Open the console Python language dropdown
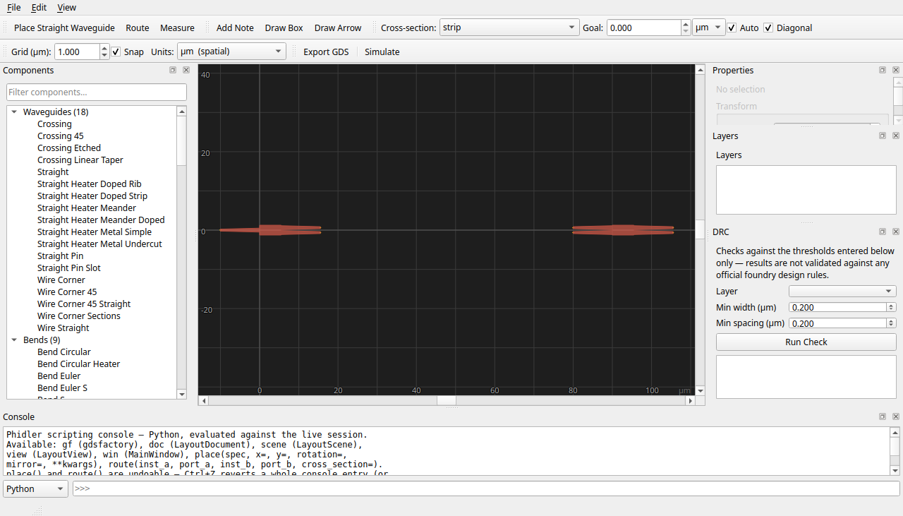Viewport: 903px width, 516px height. [x=36, y=488]
